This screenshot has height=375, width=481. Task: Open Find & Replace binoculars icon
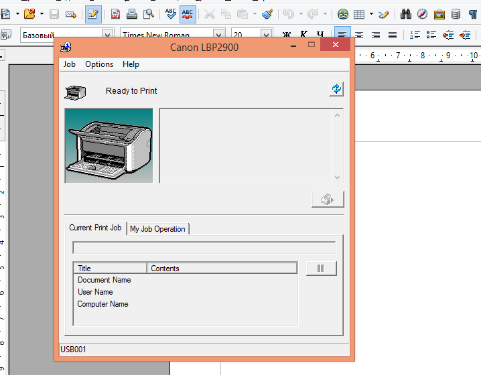[x=405, y=14]
